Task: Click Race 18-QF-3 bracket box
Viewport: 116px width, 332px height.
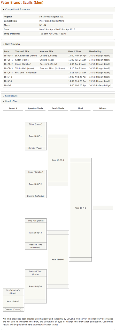Action: point(36,233)
